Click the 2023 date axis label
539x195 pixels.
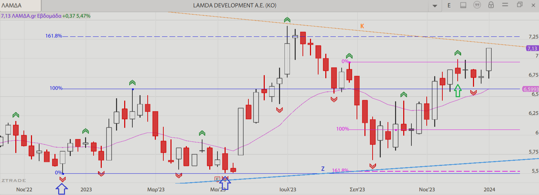86,190
